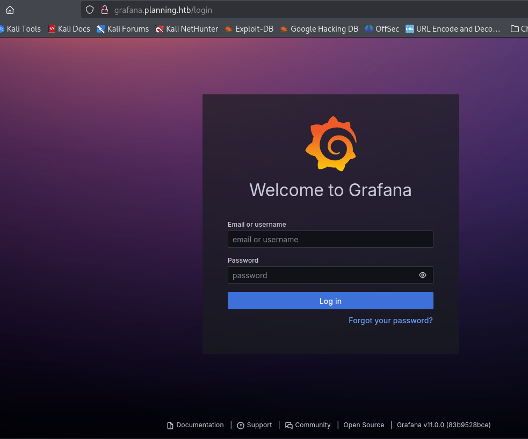The width and height of the screenshot is (528, 439).
Task: Open the Support footer link
Action: (254, 425)
